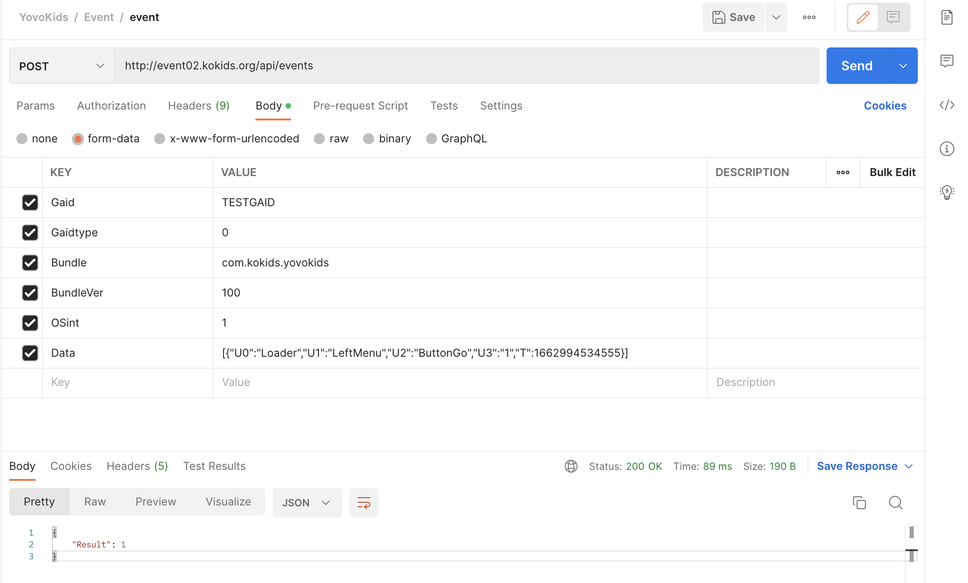Open the response Test Results tab

(x=214, y=466)
